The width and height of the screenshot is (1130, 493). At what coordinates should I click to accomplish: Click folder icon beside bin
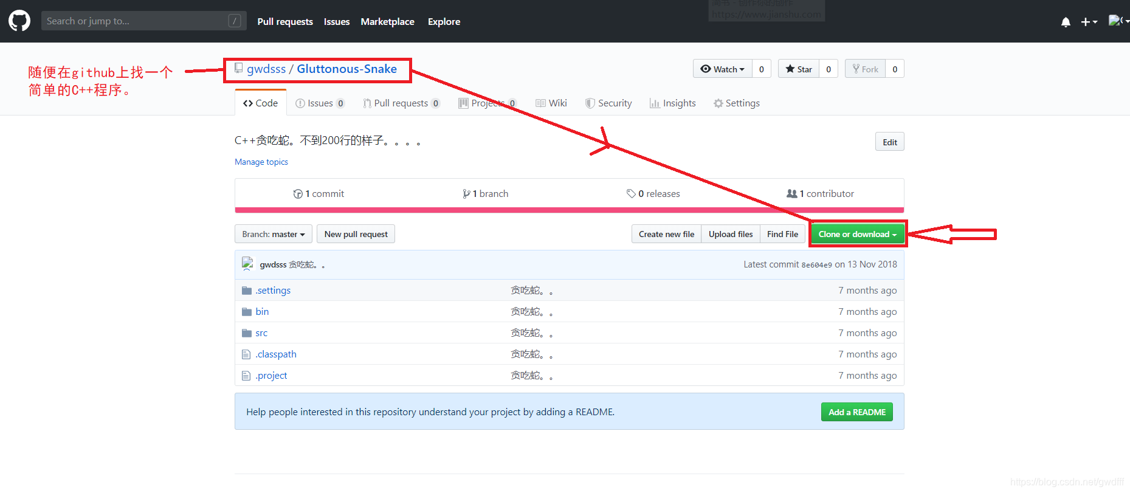pyautogui.click(x=247, y=312)
